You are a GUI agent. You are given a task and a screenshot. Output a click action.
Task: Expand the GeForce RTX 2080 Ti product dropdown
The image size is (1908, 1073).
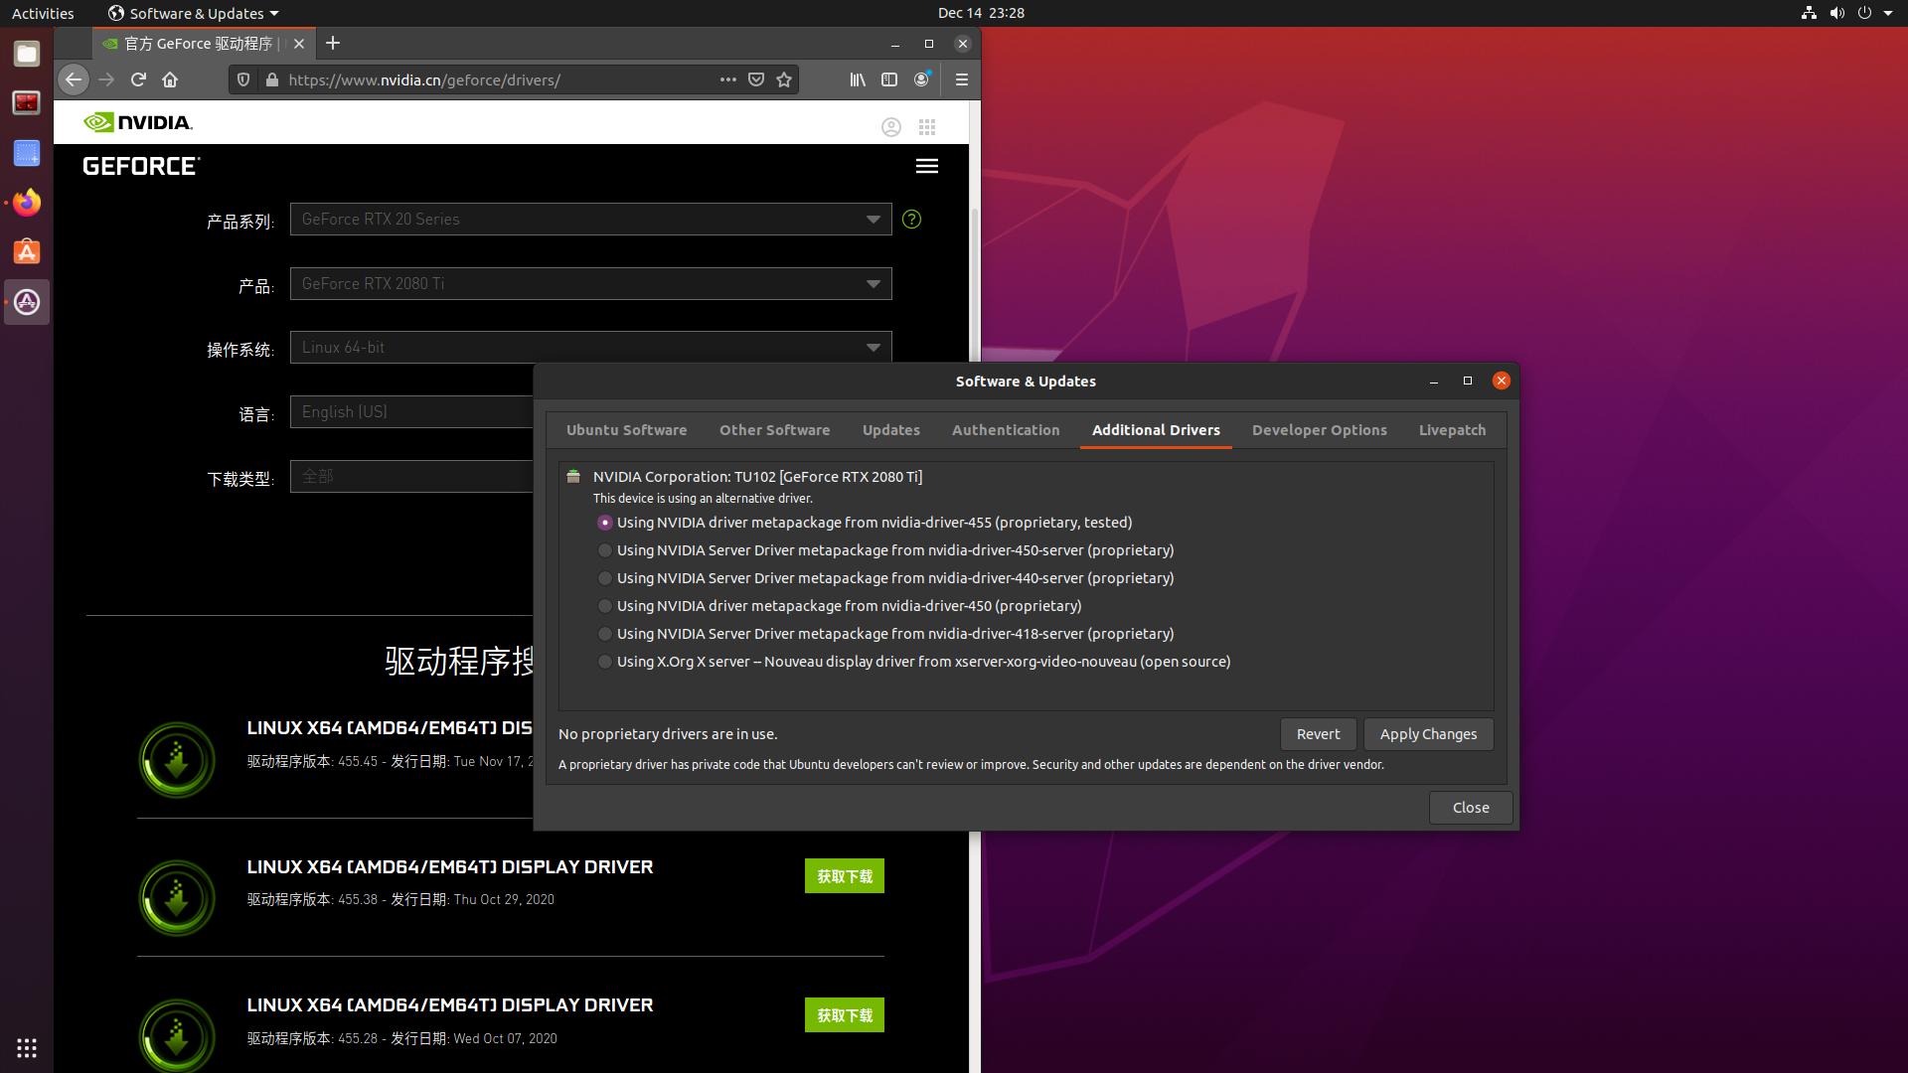point(590,284)
